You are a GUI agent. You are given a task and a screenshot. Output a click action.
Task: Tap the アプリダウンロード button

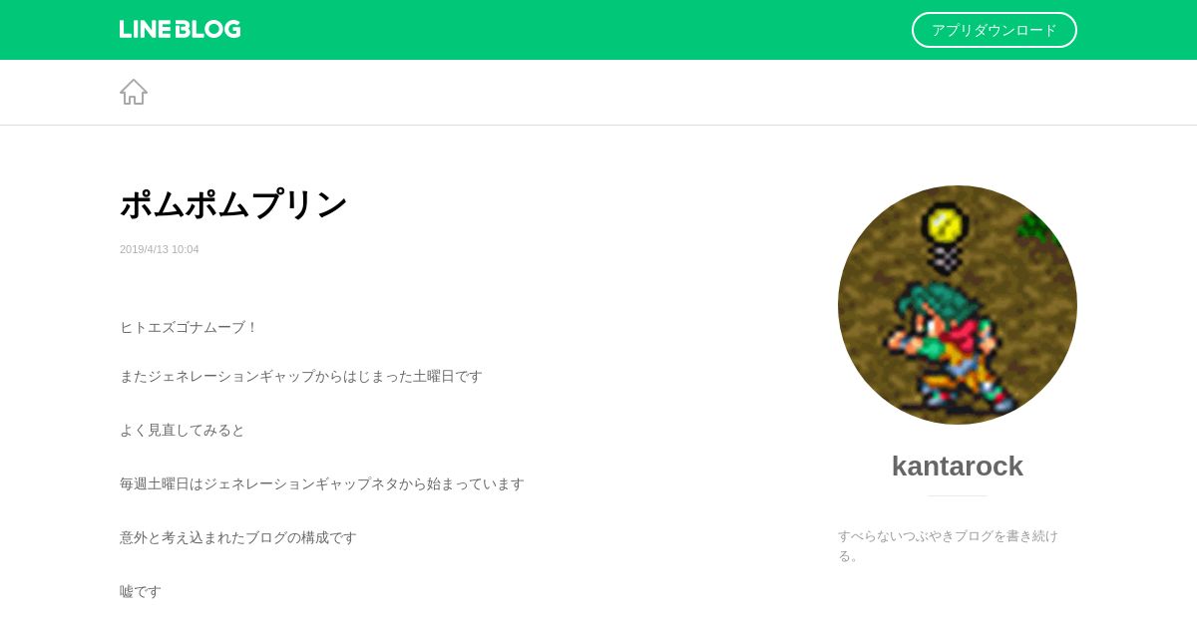click(x=995, y=30)
